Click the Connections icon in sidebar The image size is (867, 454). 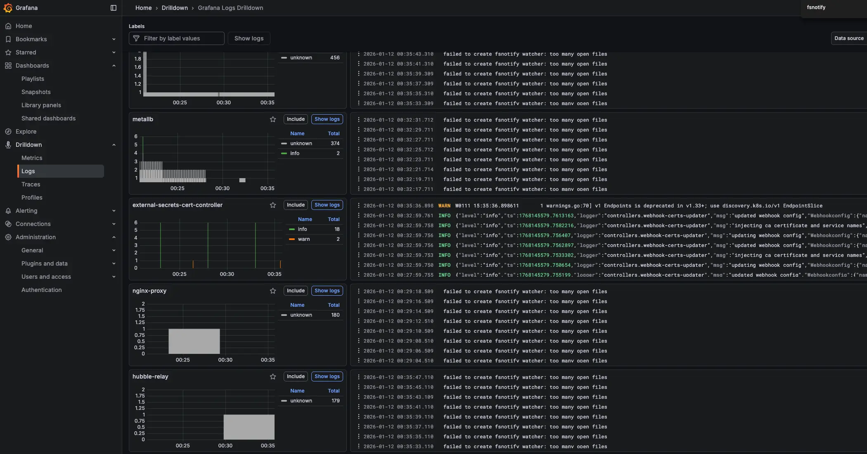click(8, 224)
